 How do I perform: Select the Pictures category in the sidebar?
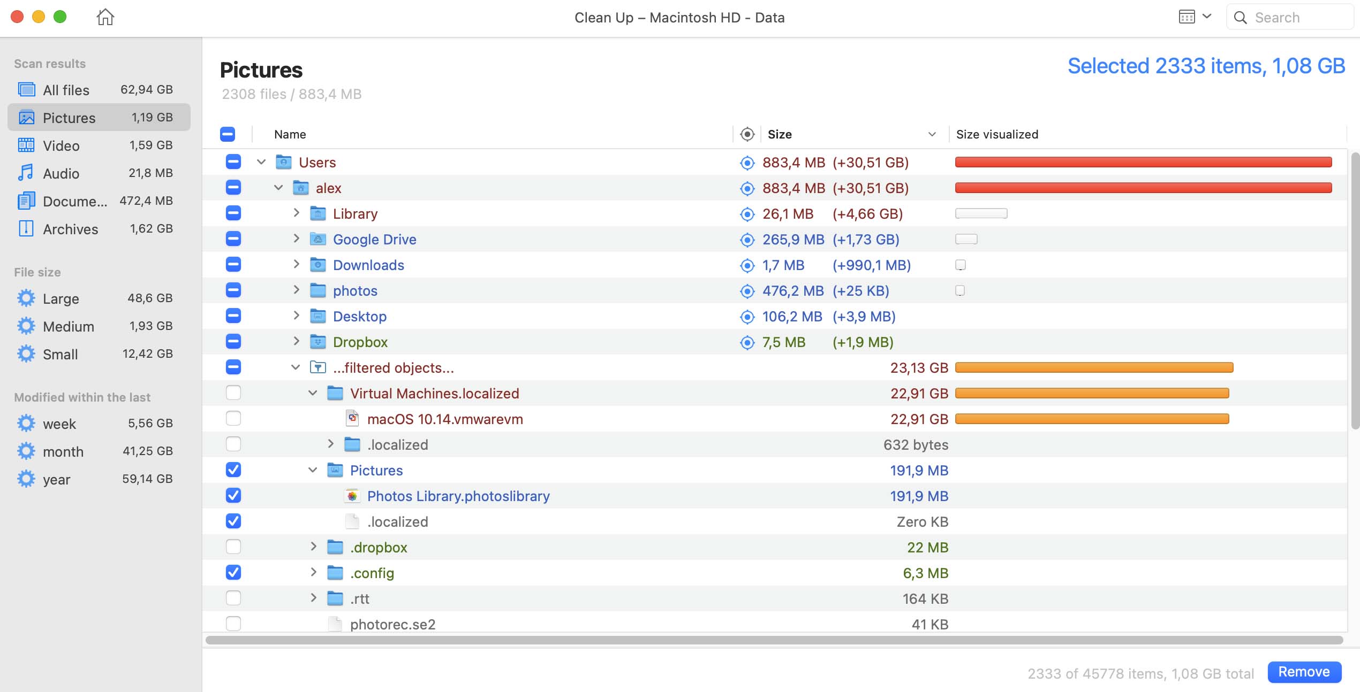(x=69, y=118)
